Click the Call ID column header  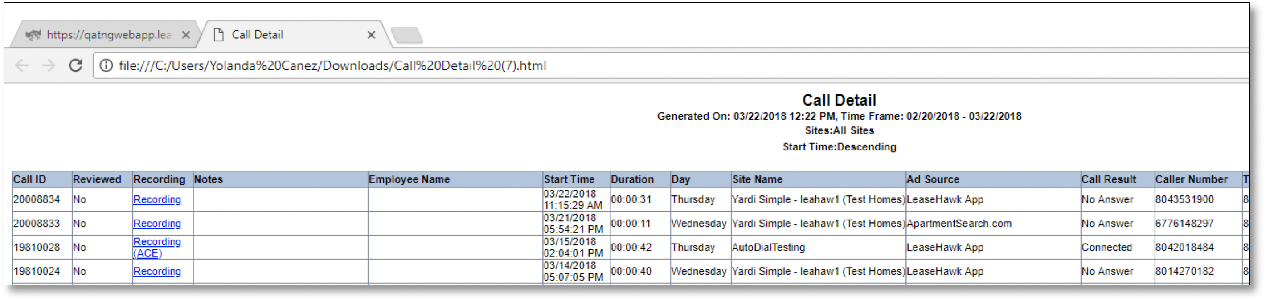point(29,180)
